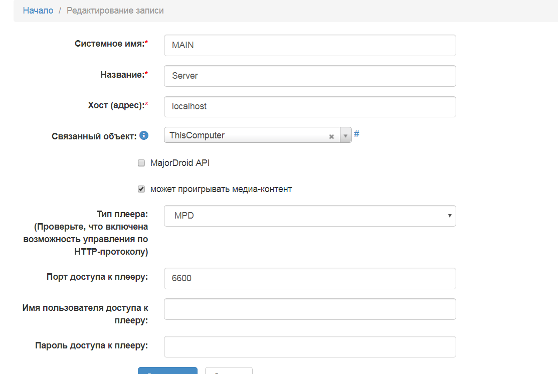This screenshot has width=558, height=374.
Task: Click the Название field containing Server
Action: click(309, 76)
